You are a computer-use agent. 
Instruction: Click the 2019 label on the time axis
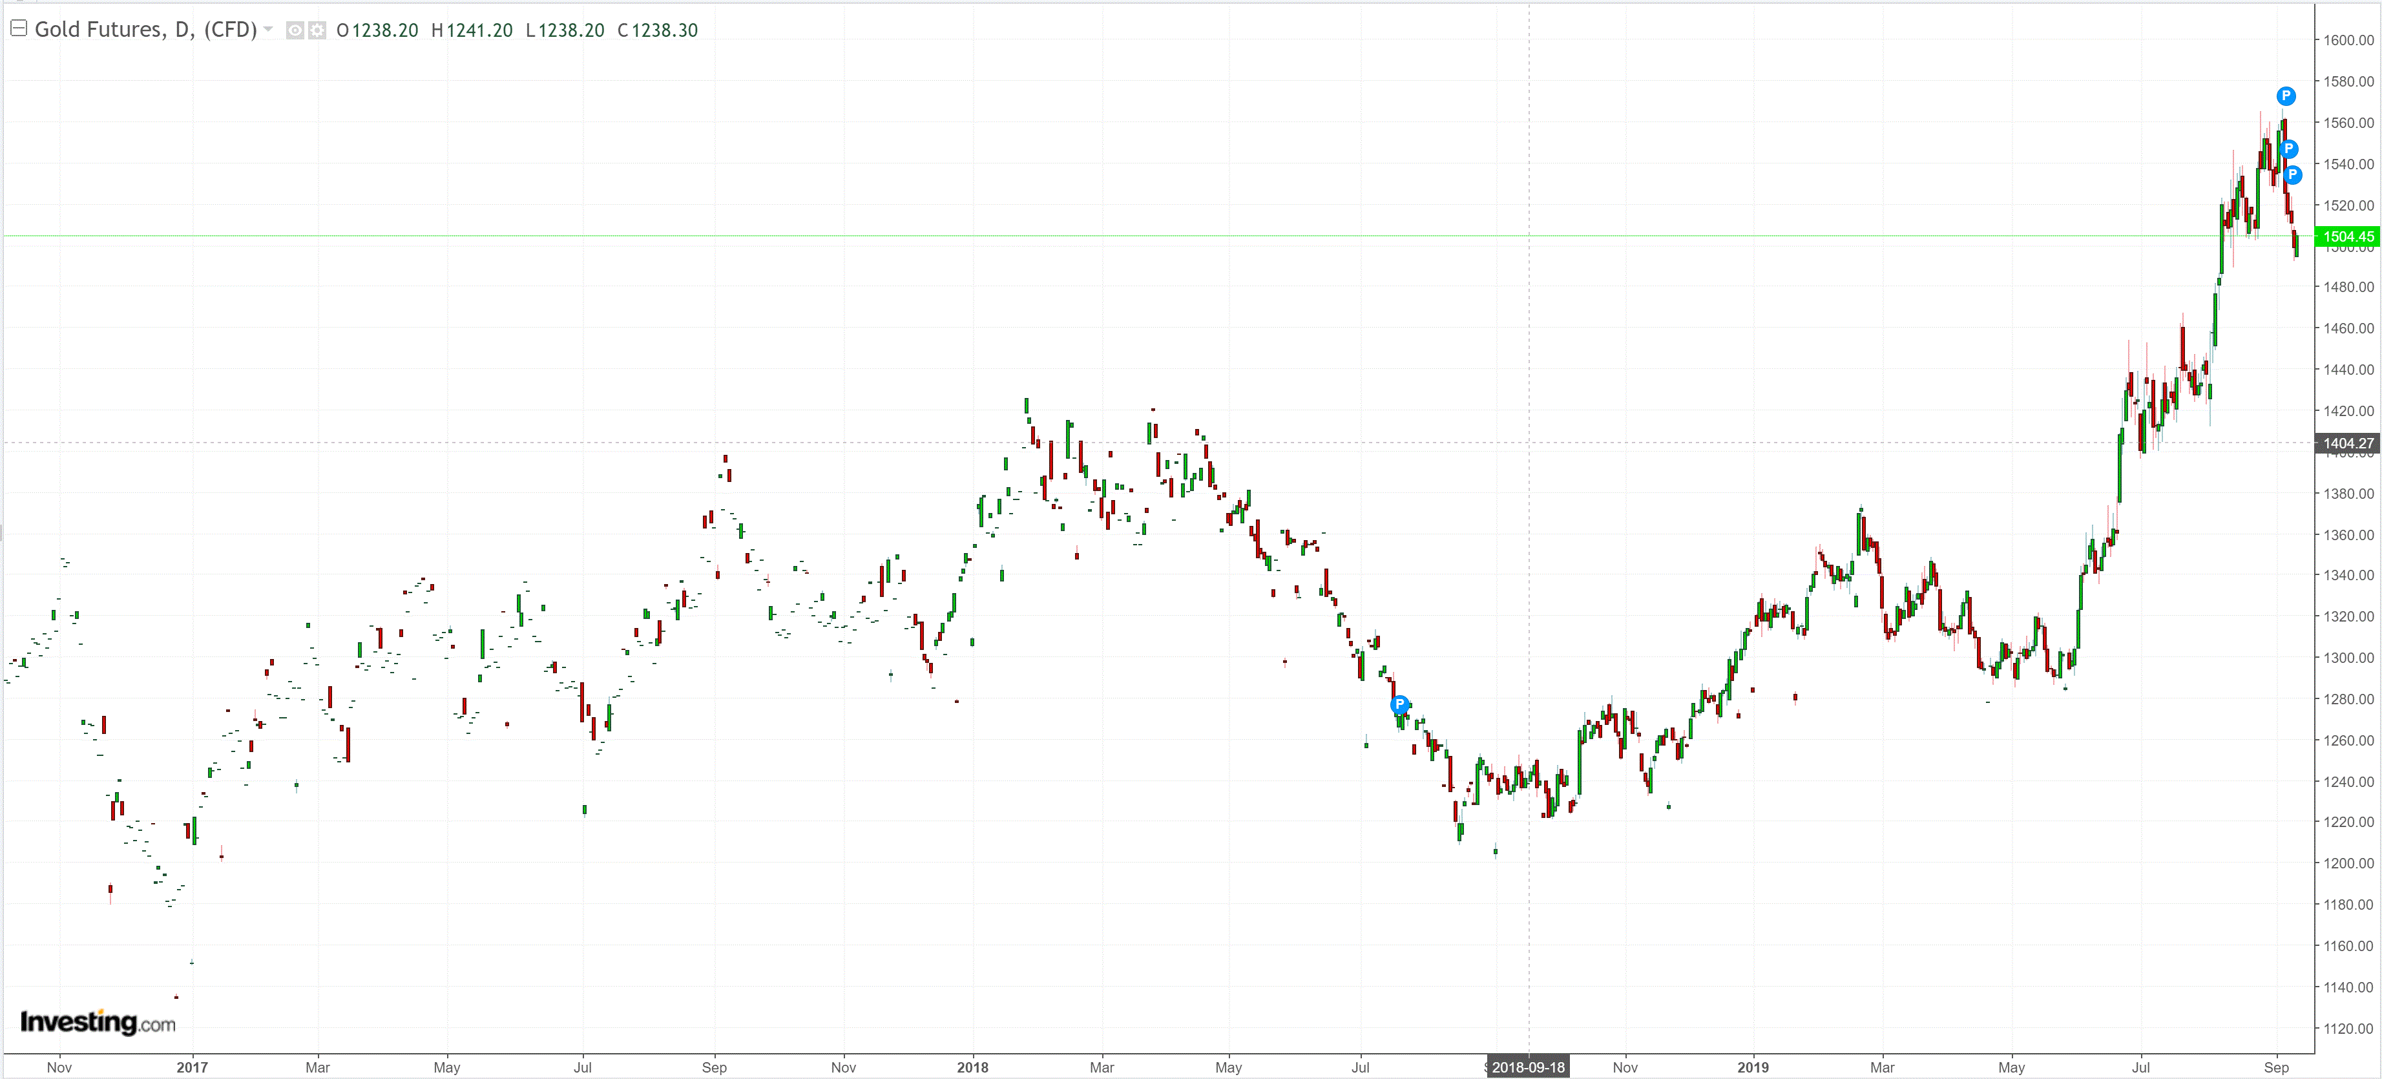1752,1067
